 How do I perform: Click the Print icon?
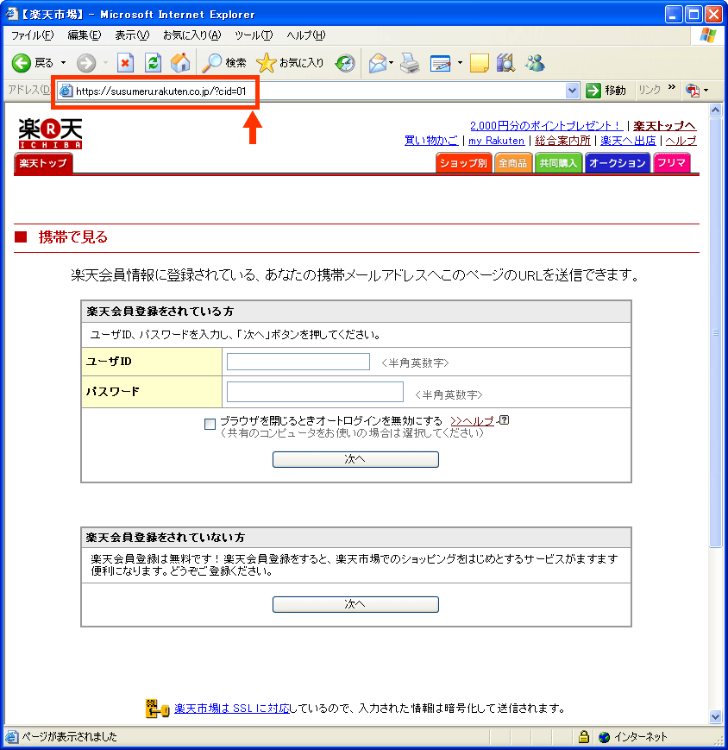click(x=410, y=63)
